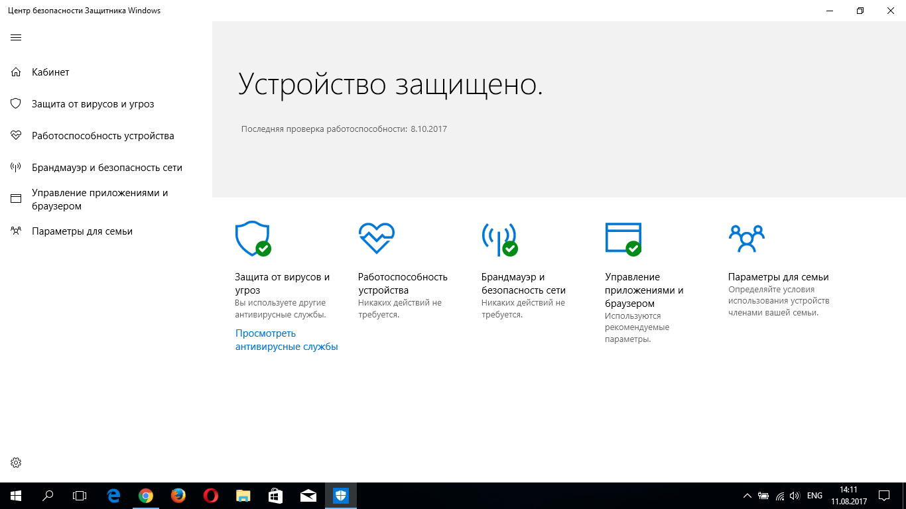Viewport: 906px width, 509px height.
Task: Click the app and browser control tile icon
Action: click(x=623, y=239)
